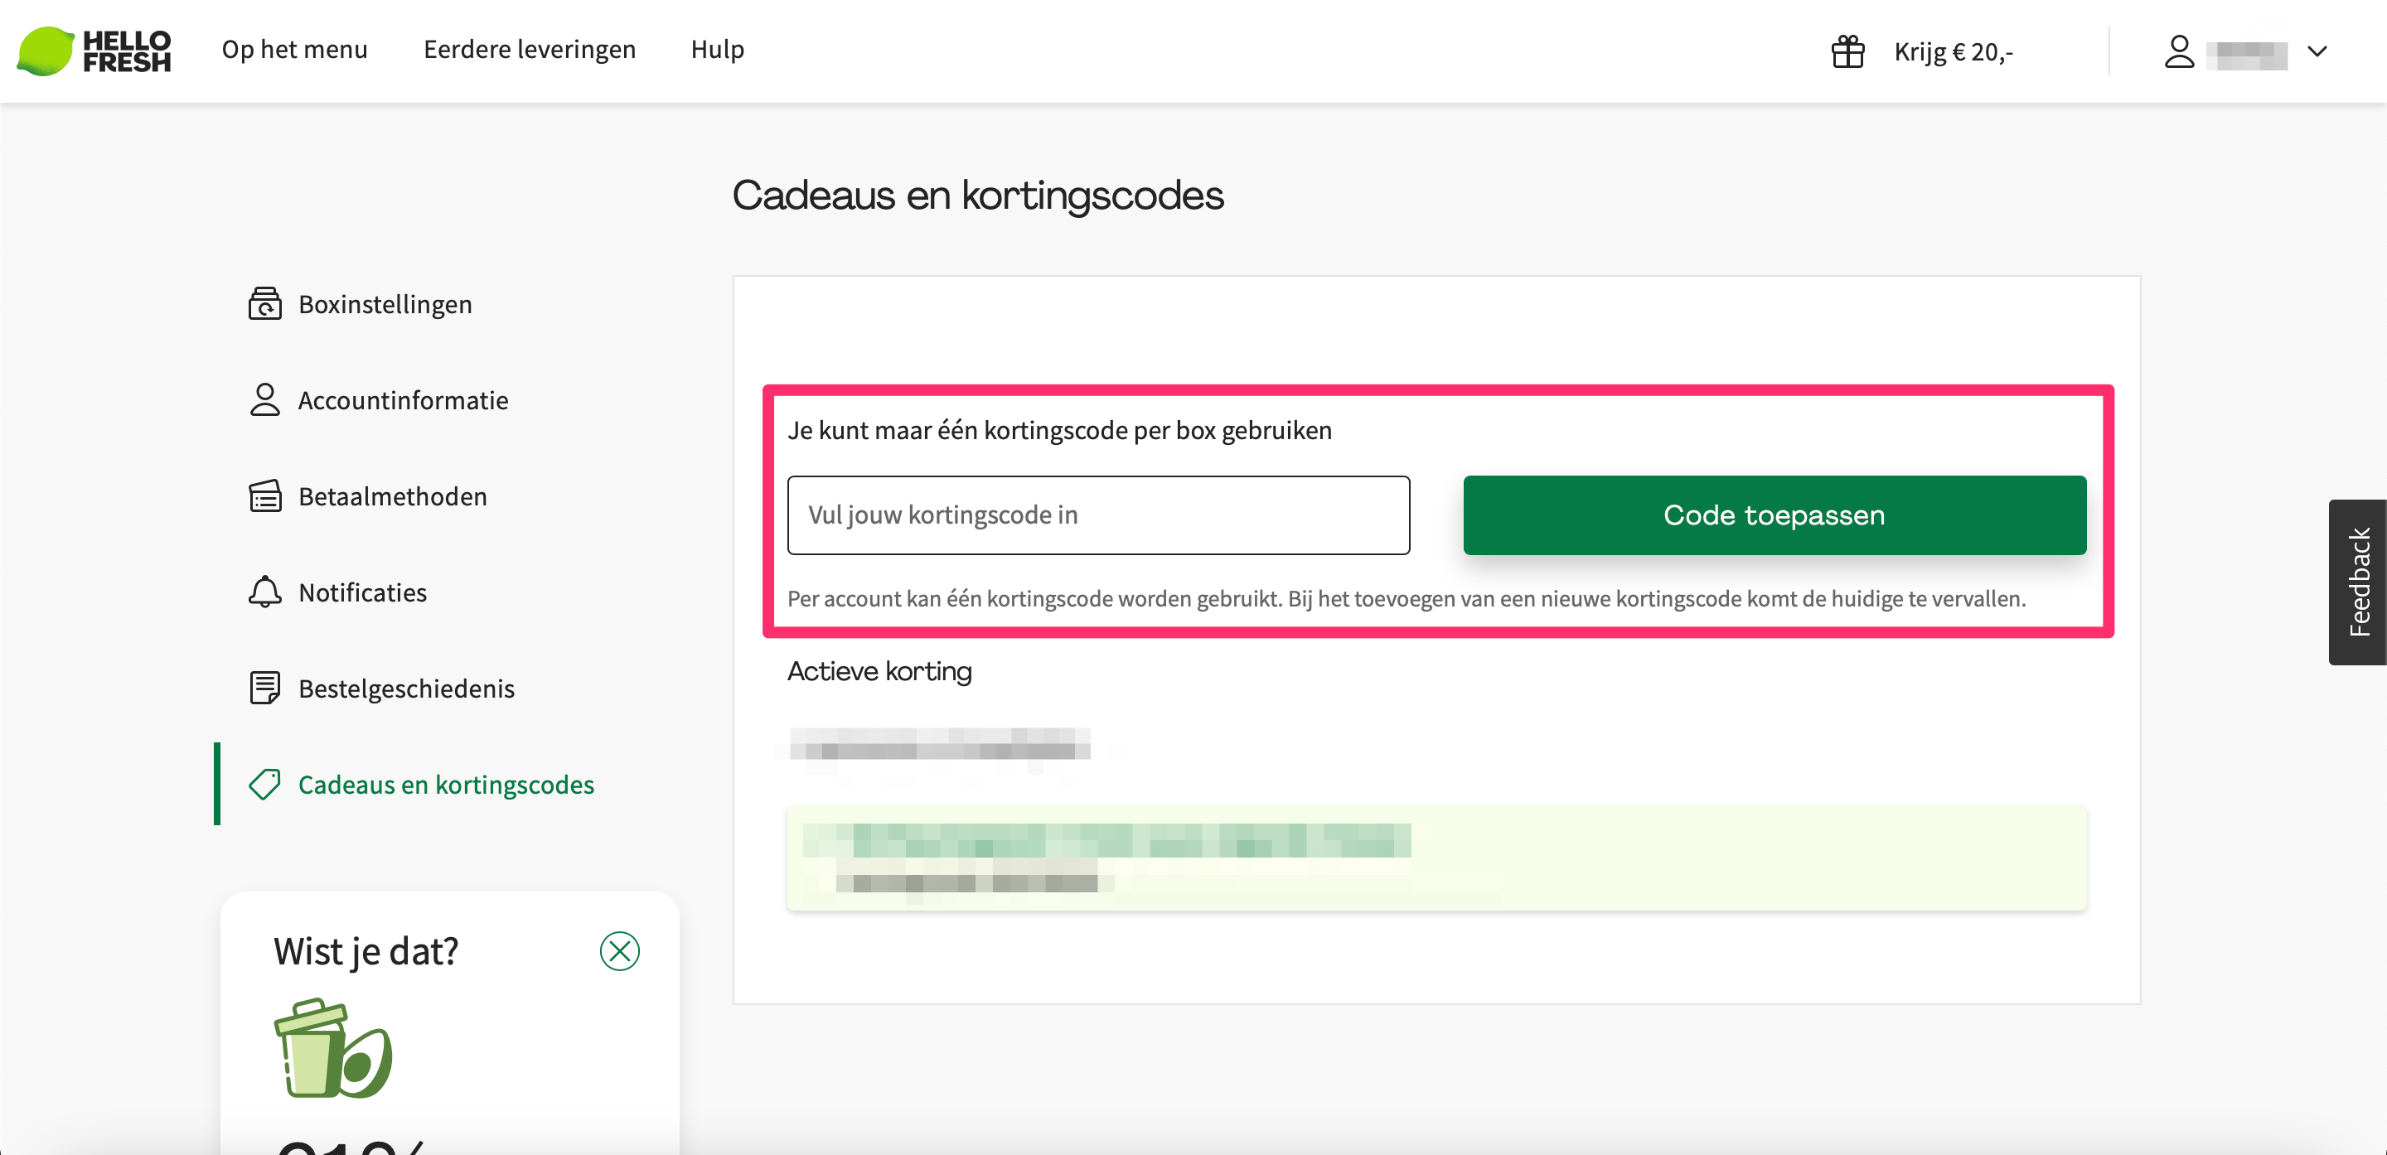Open the 'Op het menu' page
The width and height of the screenshot is (2387, 1155).
coord(295,49)
